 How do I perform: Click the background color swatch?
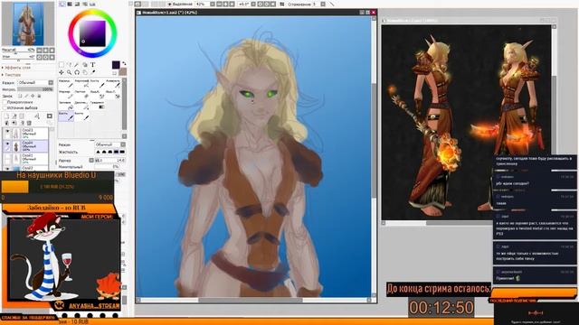(x=123, y=71)
